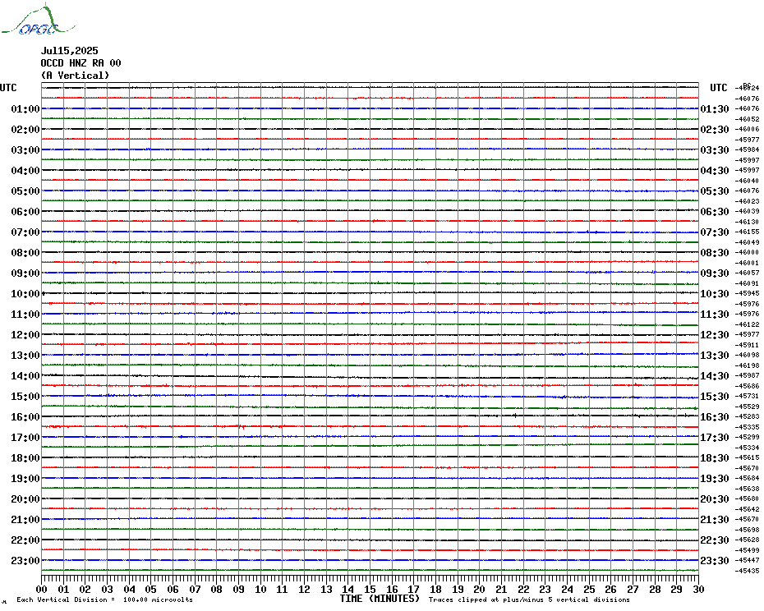This screenshot has height=611, width=764.
Task: Click the red seismic trace below 22:00
Action: pos(370,549)
